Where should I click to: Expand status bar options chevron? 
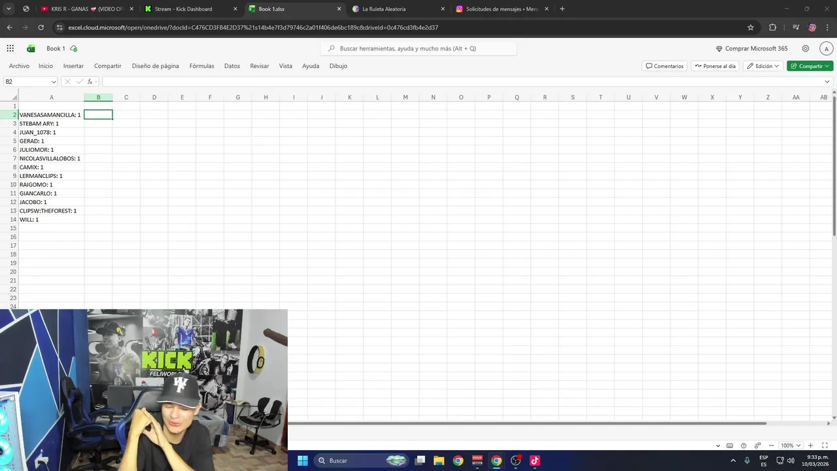(718, 445)
